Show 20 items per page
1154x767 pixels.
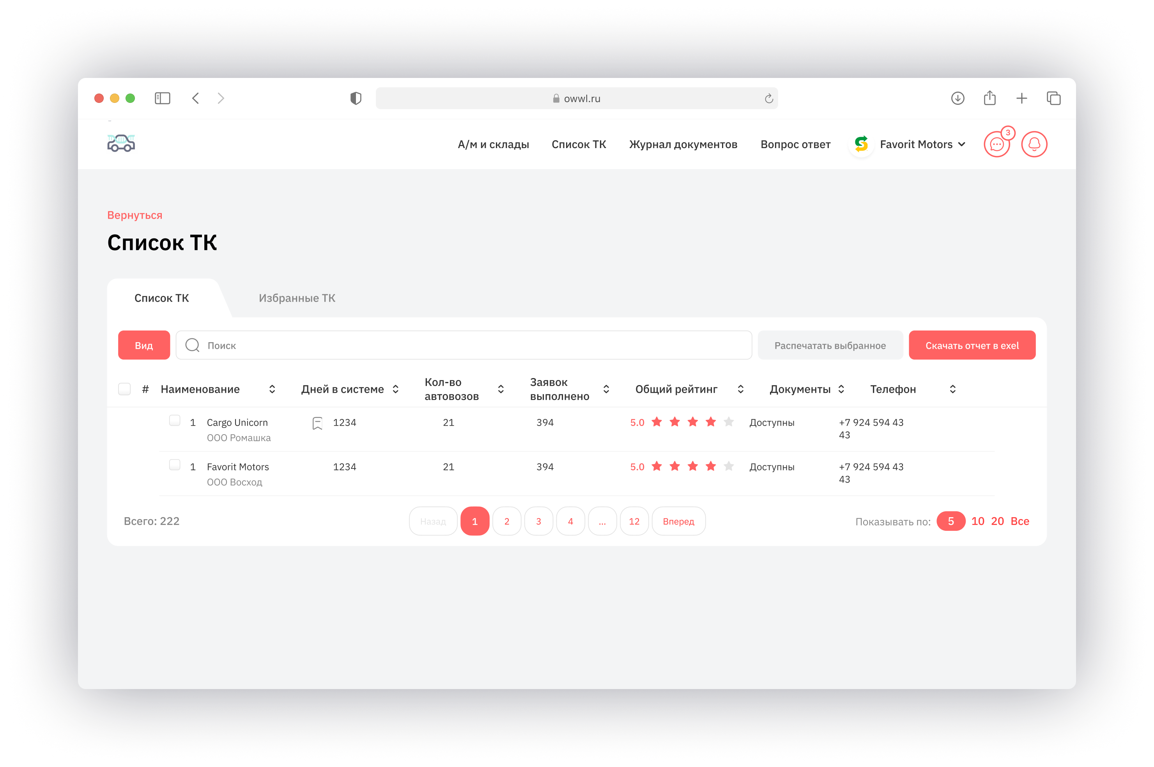[997, 521]
